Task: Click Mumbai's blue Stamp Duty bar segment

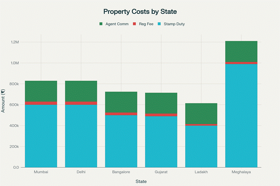Action: point(41,136)
